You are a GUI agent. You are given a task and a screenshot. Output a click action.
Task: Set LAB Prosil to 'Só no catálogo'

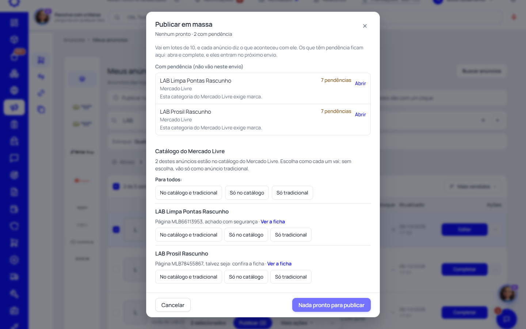(x=246, y=277)
